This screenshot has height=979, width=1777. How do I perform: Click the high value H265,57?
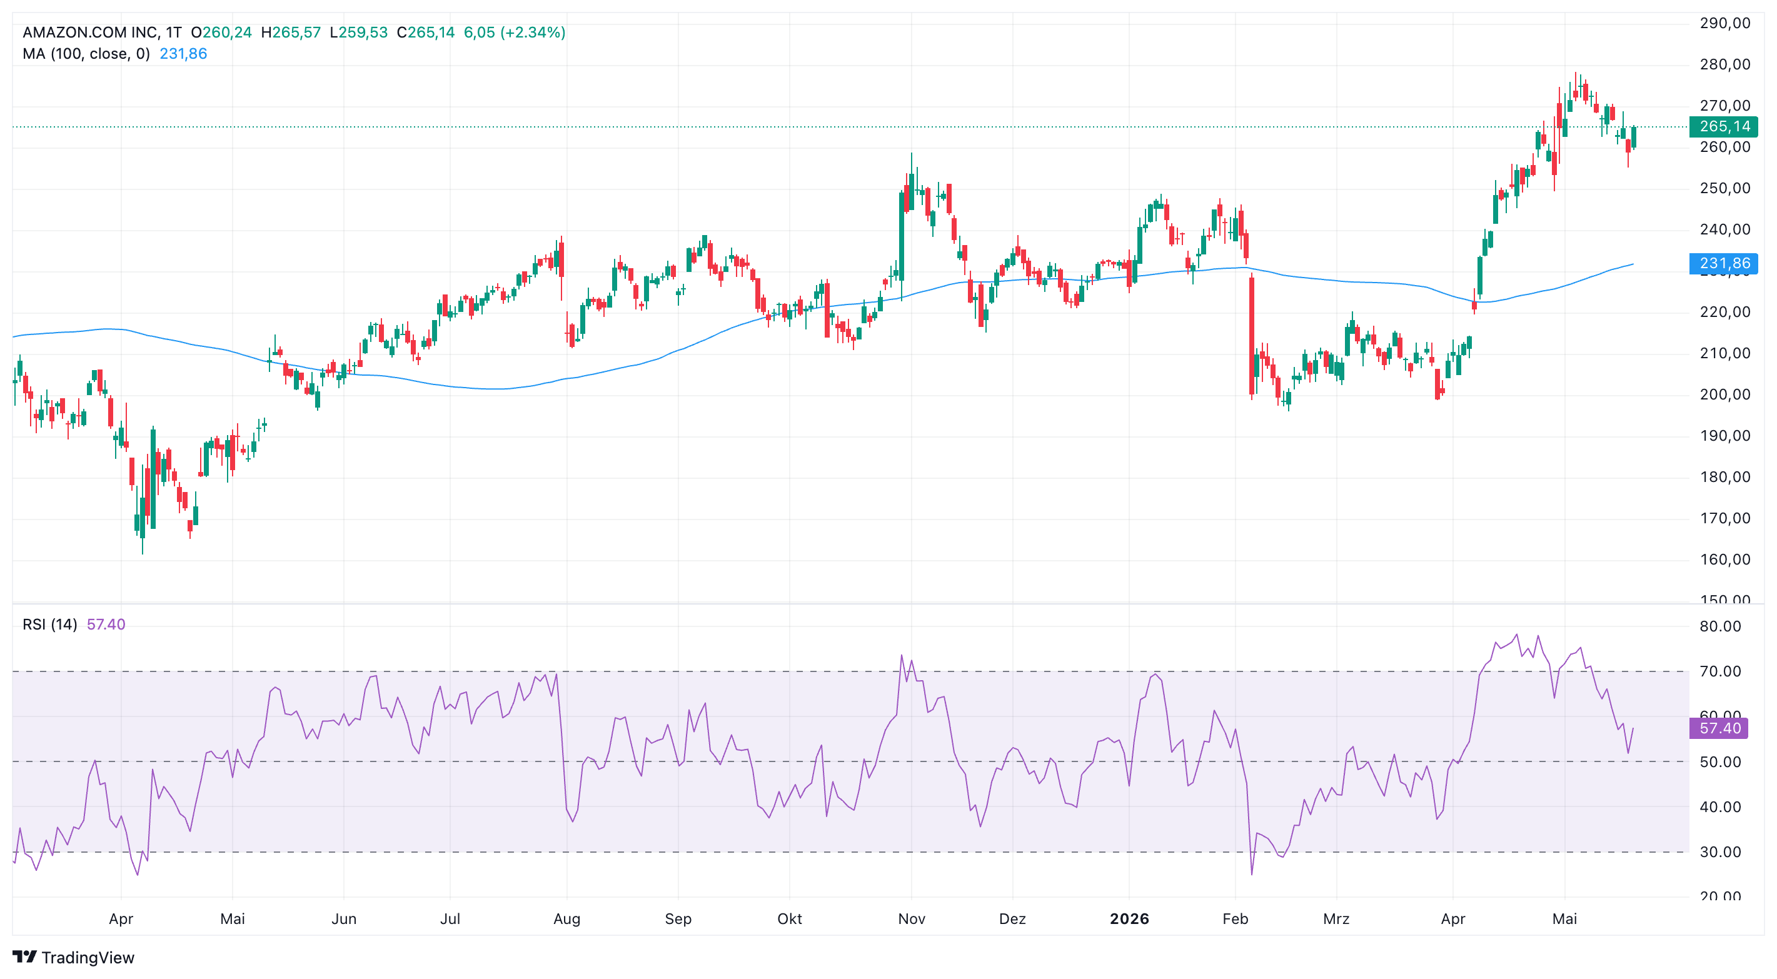pos(290,33)
